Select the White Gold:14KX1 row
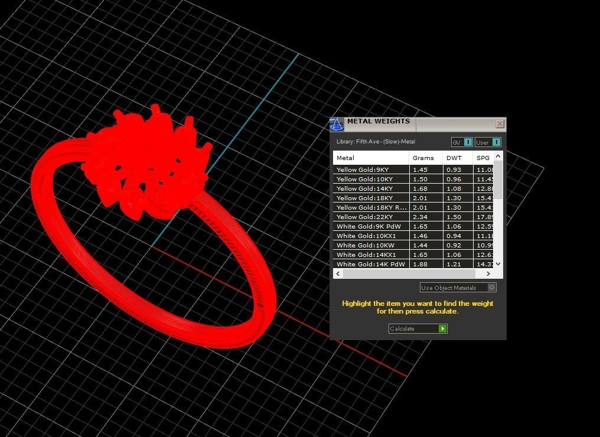 [x=413, y=255]
